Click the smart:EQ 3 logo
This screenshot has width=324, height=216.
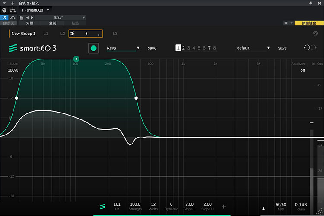point(32,48)
